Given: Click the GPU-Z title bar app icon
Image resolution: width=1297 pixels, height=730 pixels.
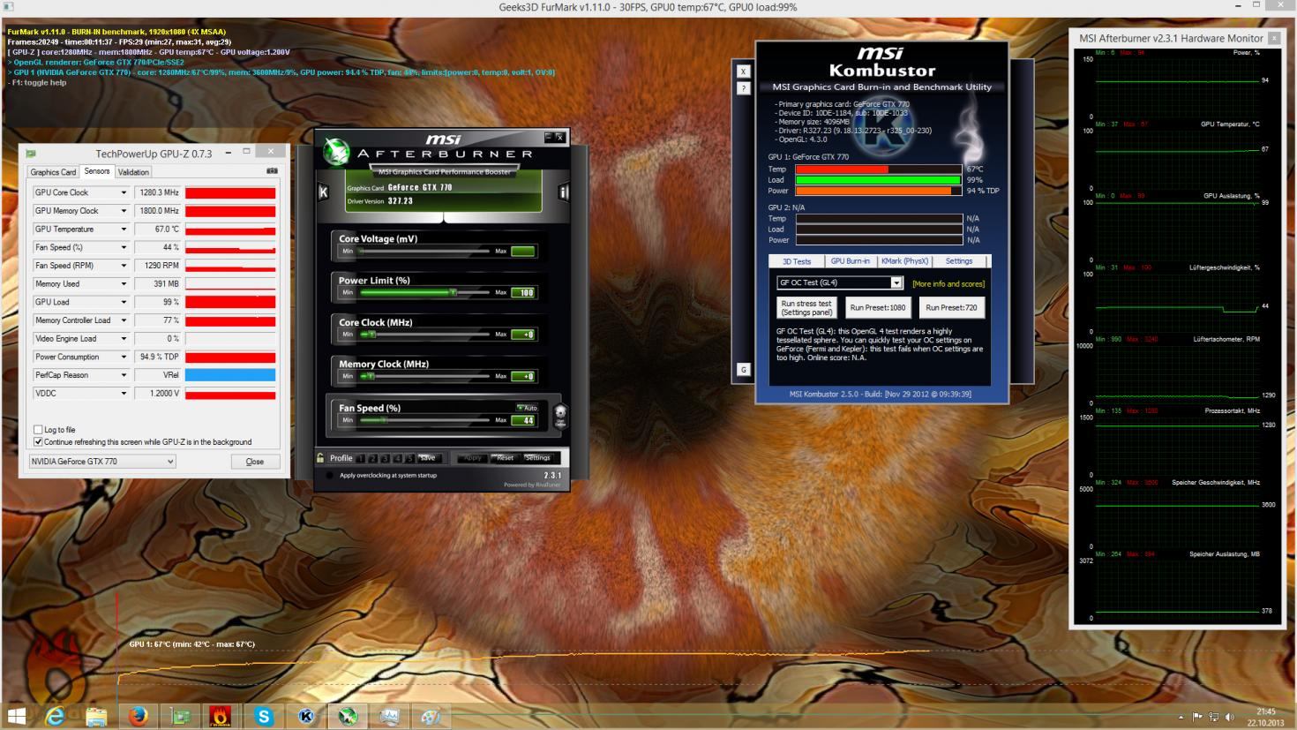Looking at the screenshot, I should click(32, 153).
